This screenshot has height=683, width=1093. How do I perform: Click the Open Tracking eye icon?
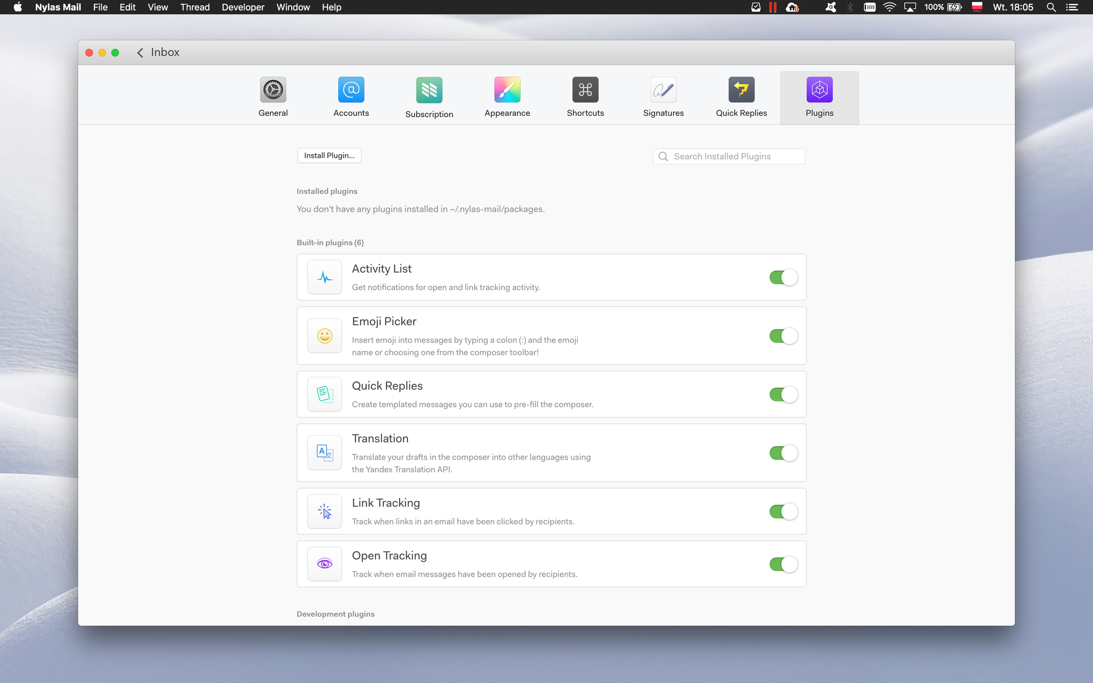pyautogui.click(x=324, y=564)
